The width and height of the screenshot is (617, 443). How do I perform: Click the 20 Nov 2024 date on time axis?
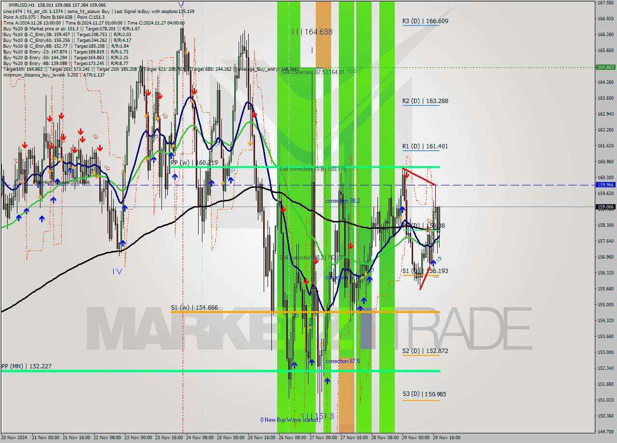14,438
